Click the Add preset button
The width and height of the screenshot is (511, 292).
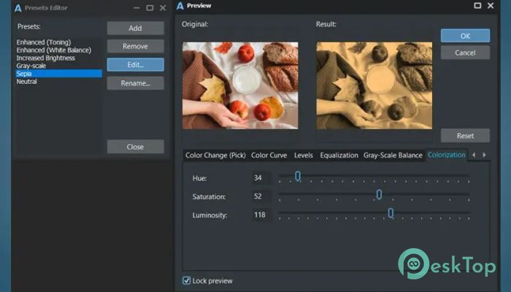(135, 28)
